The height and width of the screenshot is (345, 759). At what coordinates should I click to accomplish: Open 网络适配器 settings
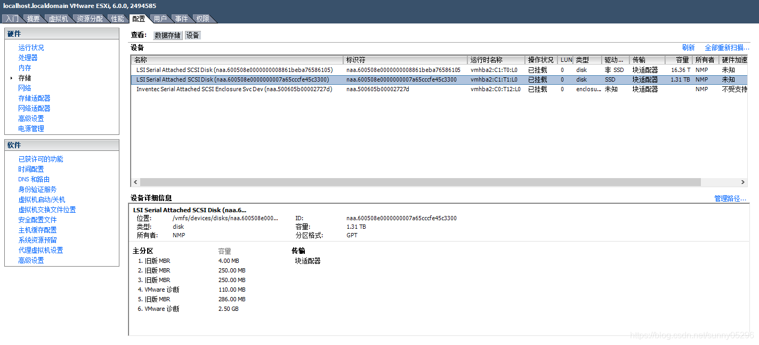(x=34, y=108)
